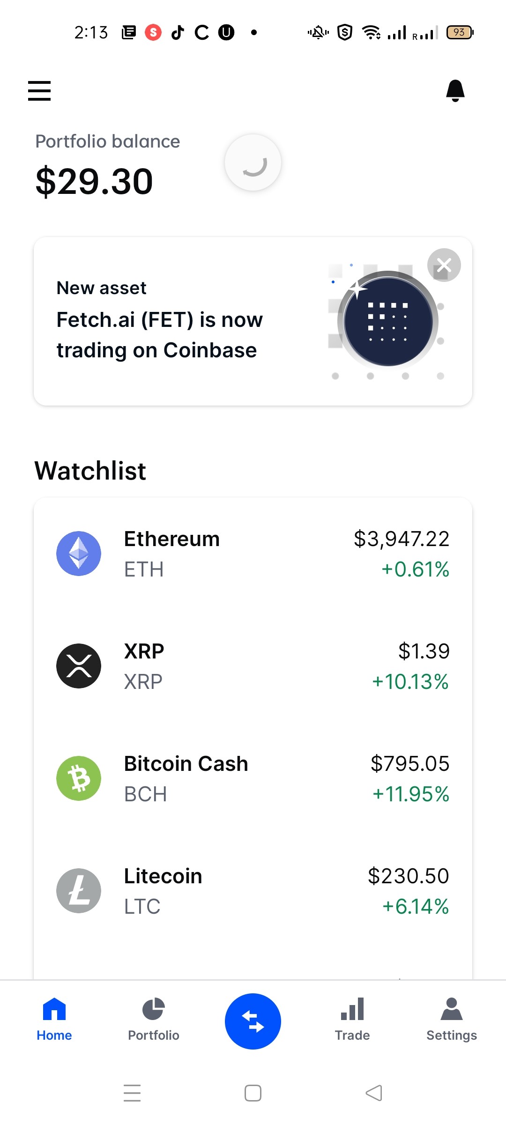This screenshot has width=506, height=1124.
Task: Select the Home tab
Action: coord(54,1020)
